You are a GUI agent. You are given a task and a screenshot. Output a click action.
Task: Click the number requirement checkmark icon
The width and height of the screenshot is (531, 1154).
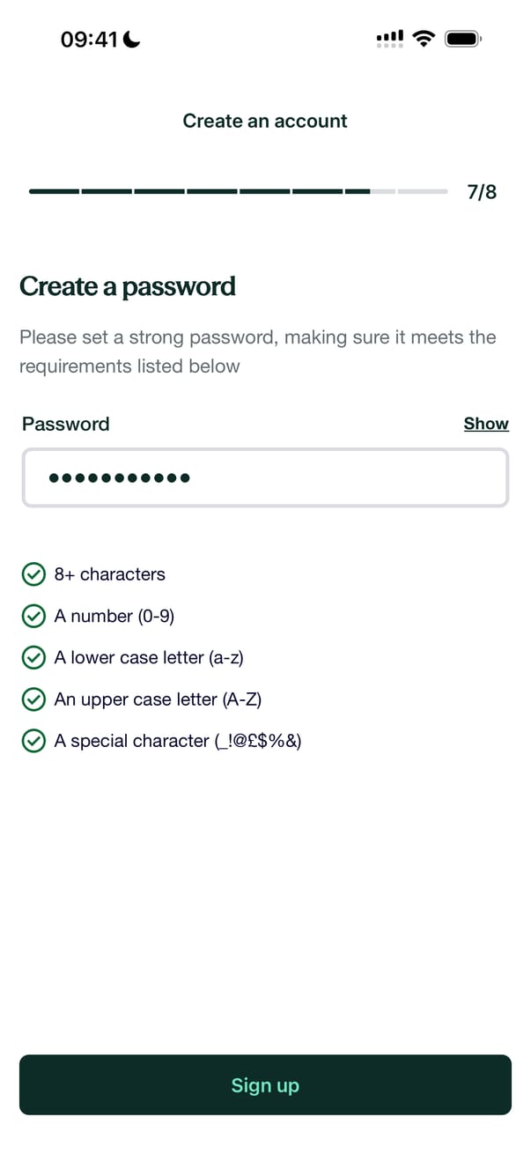coord(33,617)
